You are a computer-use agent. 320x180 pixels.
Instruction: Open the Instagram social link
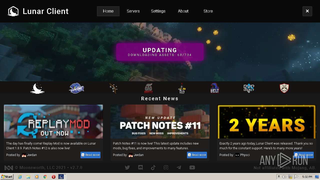tap(166, 168)
